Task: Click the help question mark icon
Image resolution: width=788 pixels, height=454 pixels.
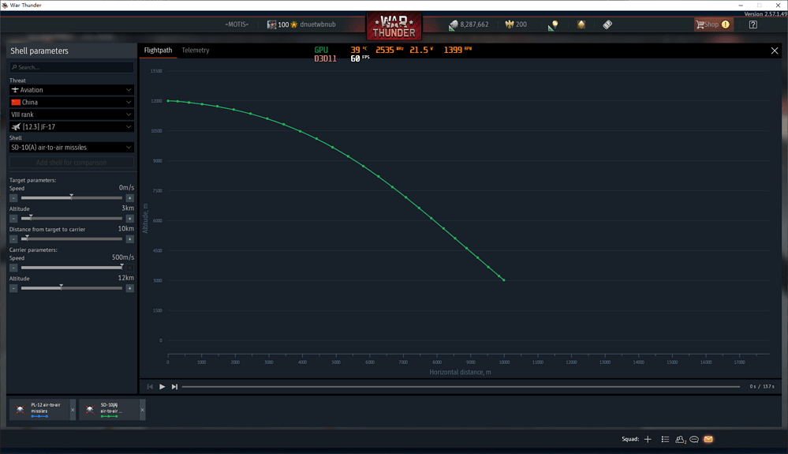Action: click(753, 24)
